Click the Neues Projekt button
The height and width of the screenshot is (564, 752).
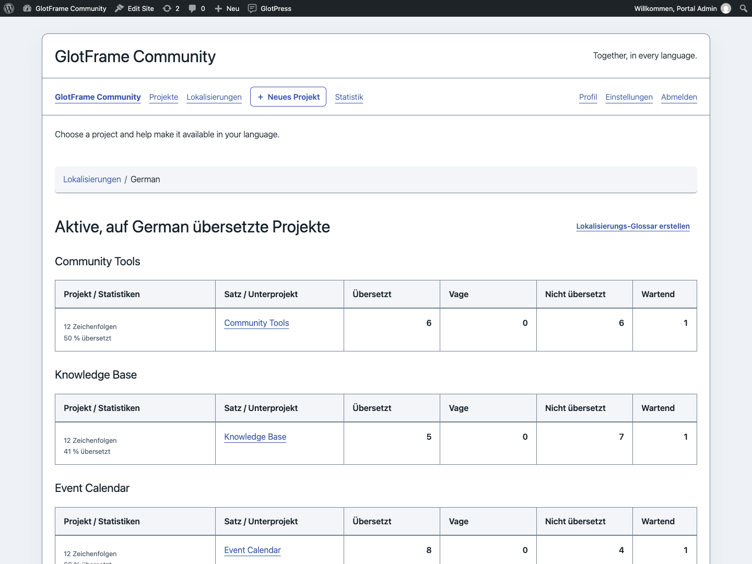288,97
